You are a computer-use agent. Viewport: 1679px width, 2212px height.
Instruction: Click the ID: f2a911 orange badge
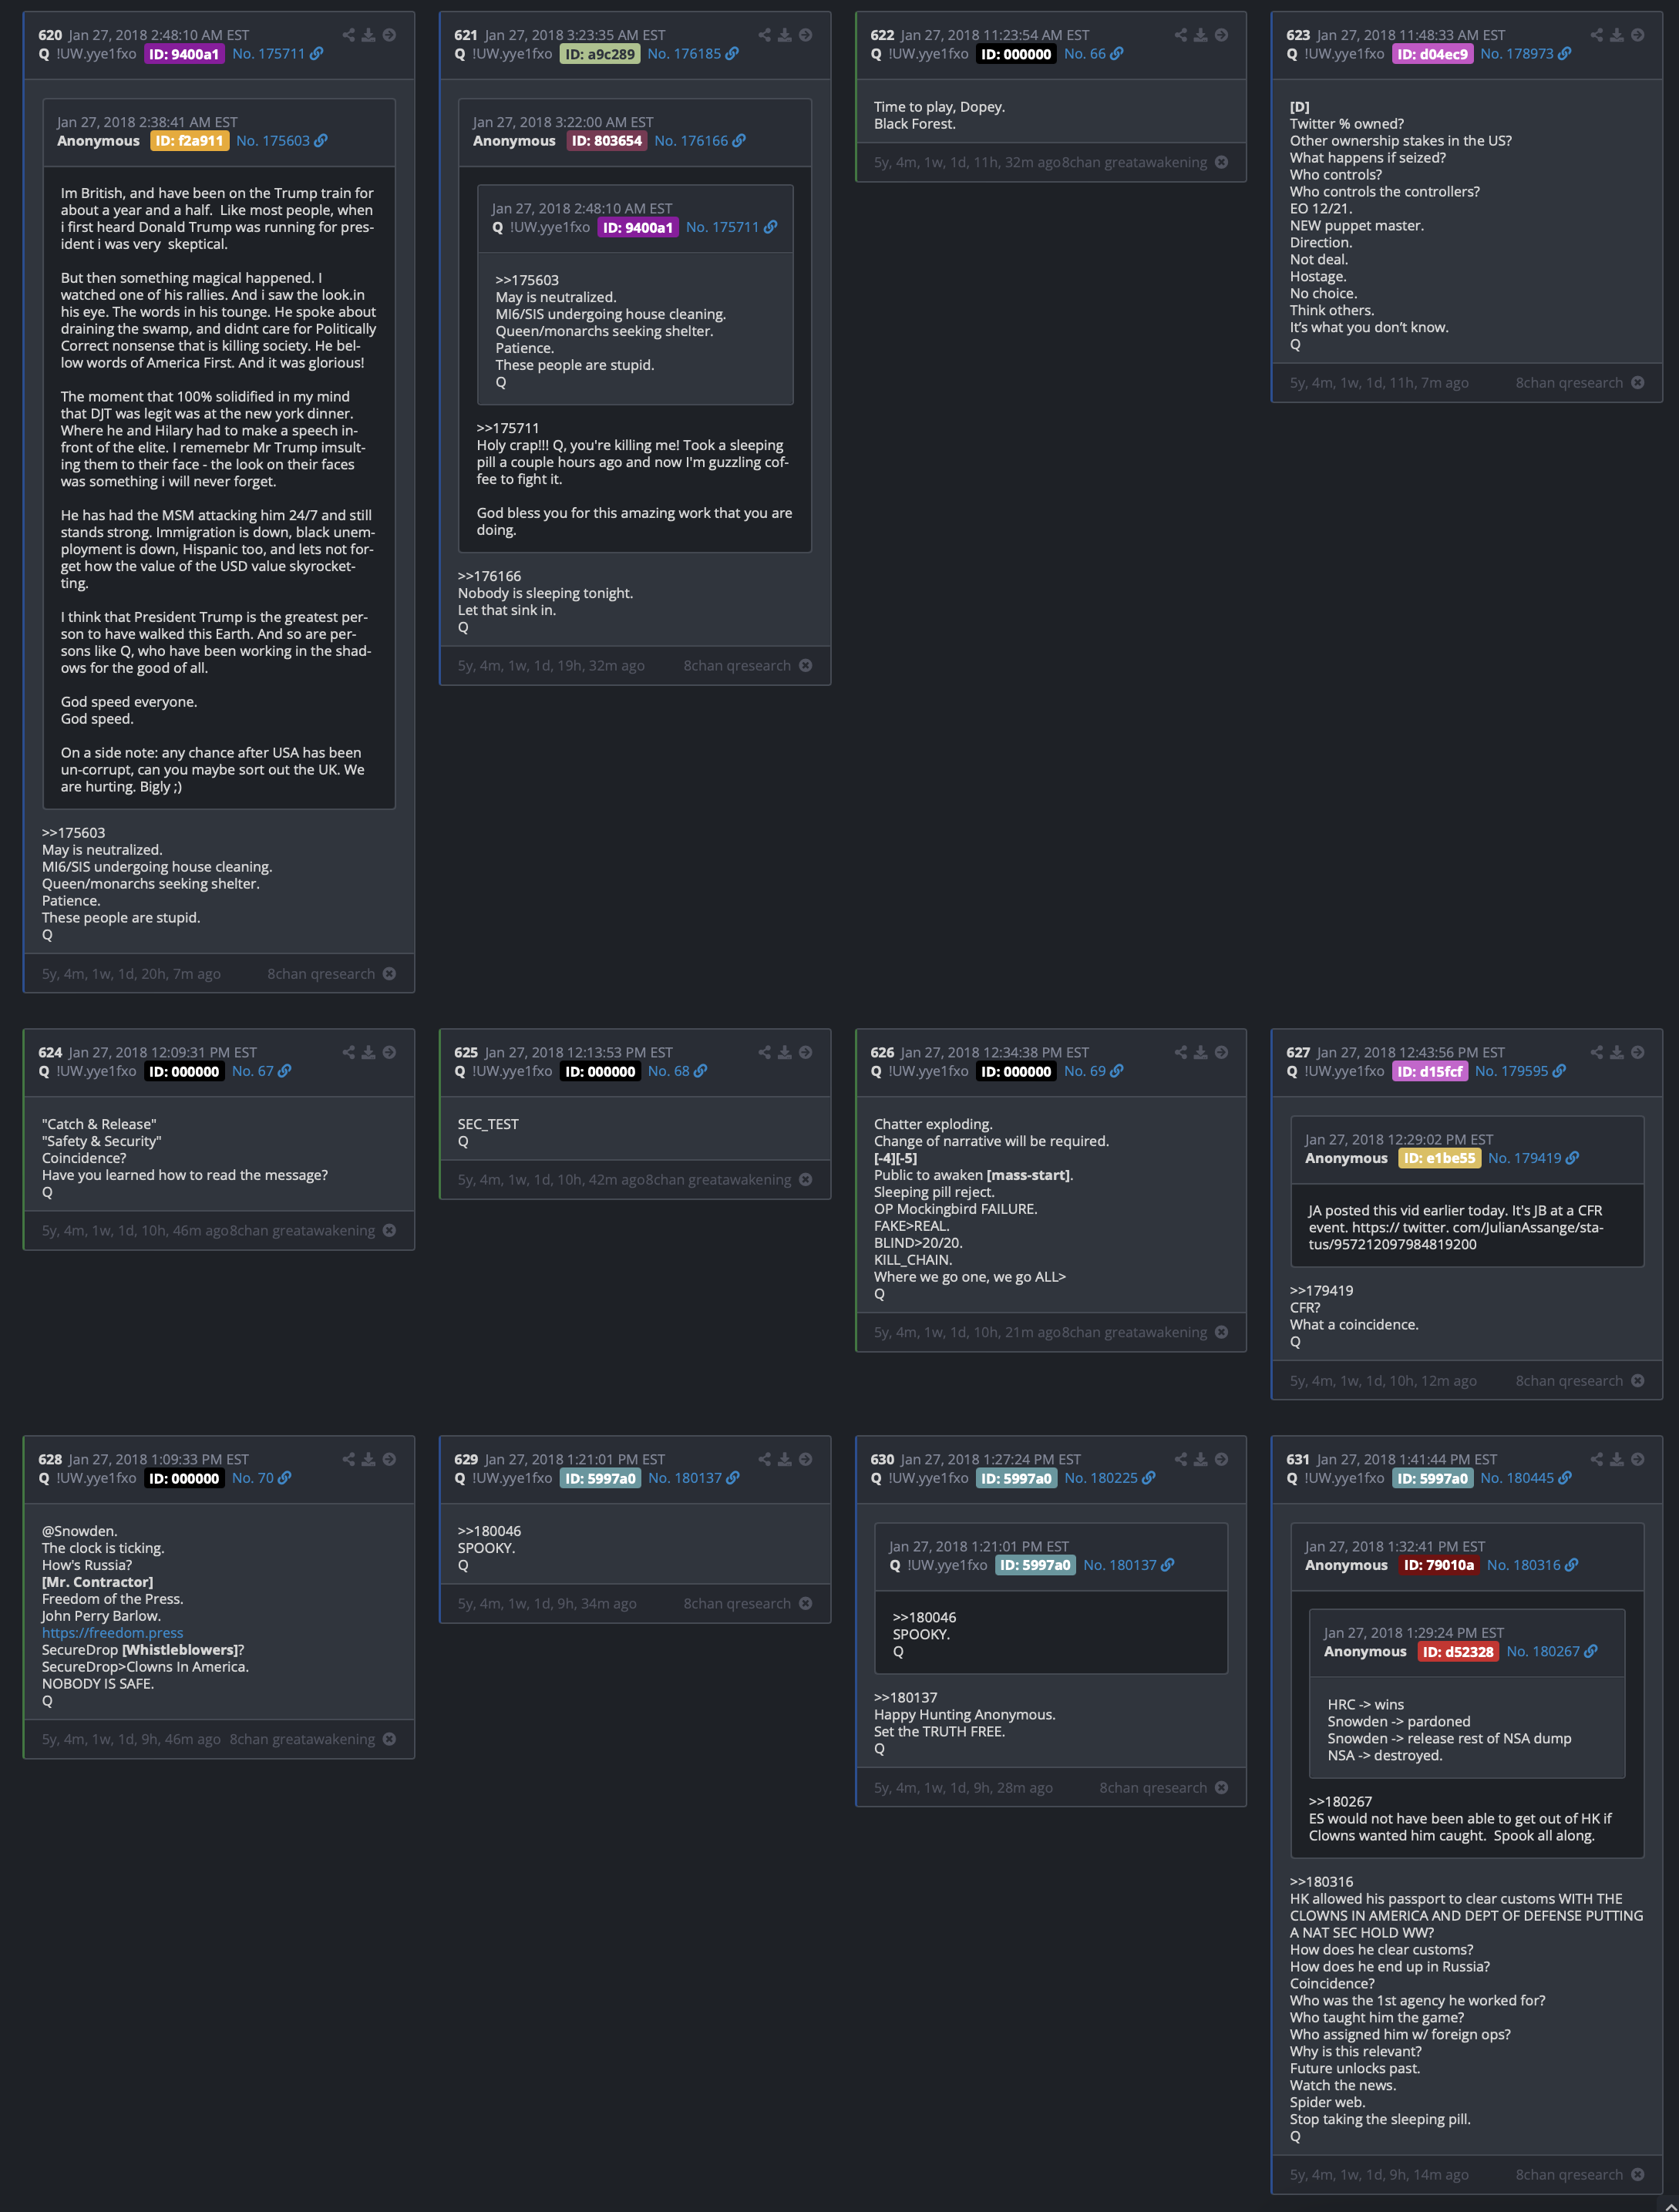pyautogui.click(x=189, y=141)
